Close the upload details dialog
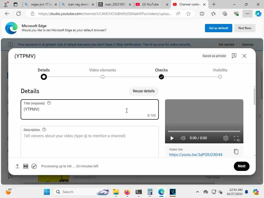 [x=244, y=56]
